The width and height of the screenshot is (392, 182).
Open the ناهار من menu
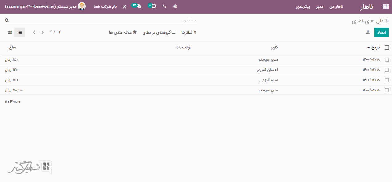click(x=336, y=6)
